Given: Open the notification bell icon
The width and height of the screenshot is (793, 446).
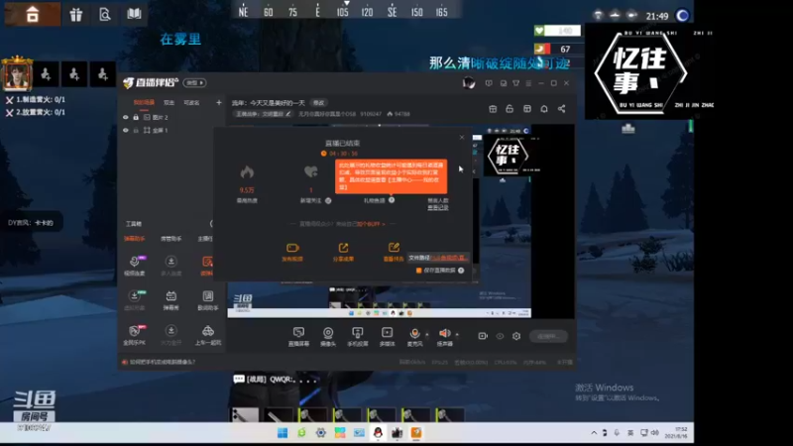Looking at the screenshot, I should tap(544, 109).
